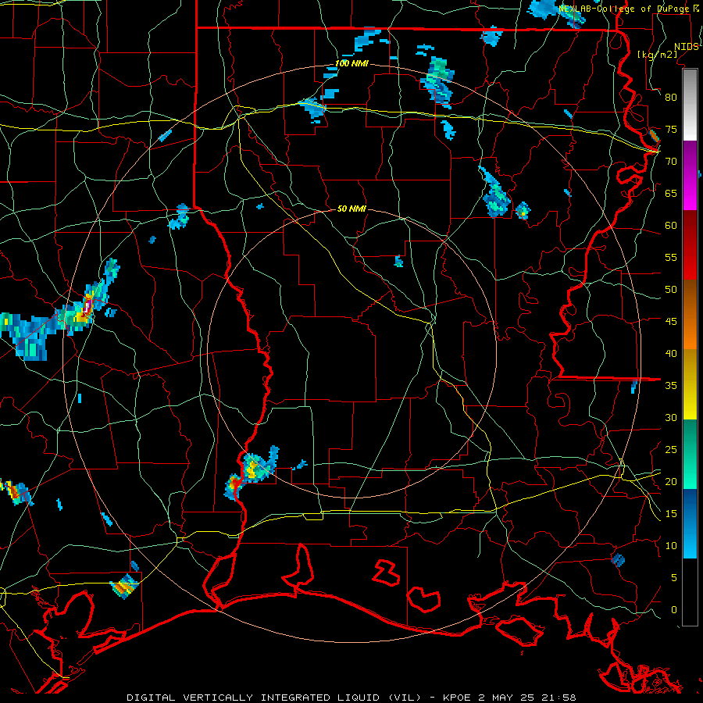
Task: Click the 10 value on the VIL scale
Action: click(671, 546)
